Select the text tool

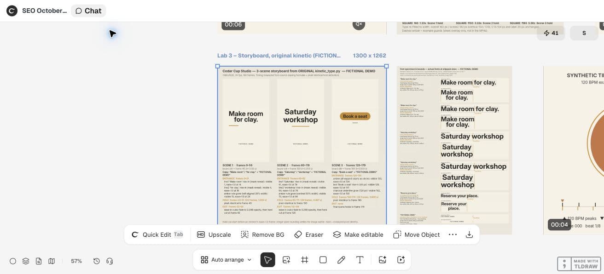coord(360,260)
